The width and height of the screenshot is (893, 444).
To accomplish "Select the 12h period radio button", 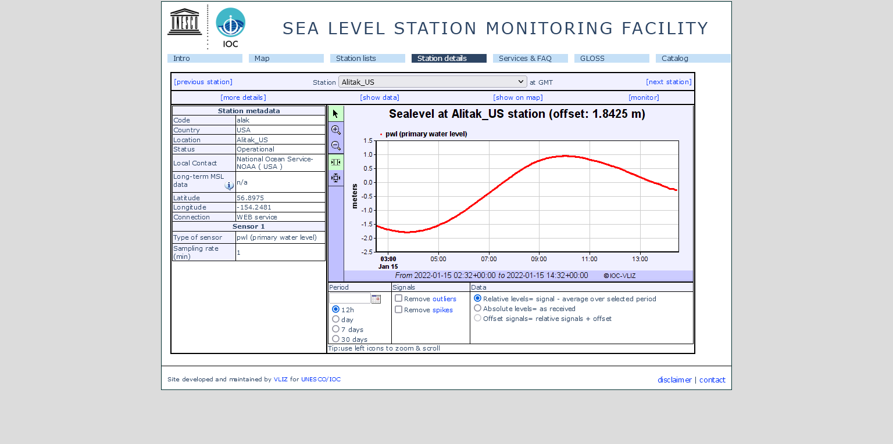I will (x=335, y=309).
